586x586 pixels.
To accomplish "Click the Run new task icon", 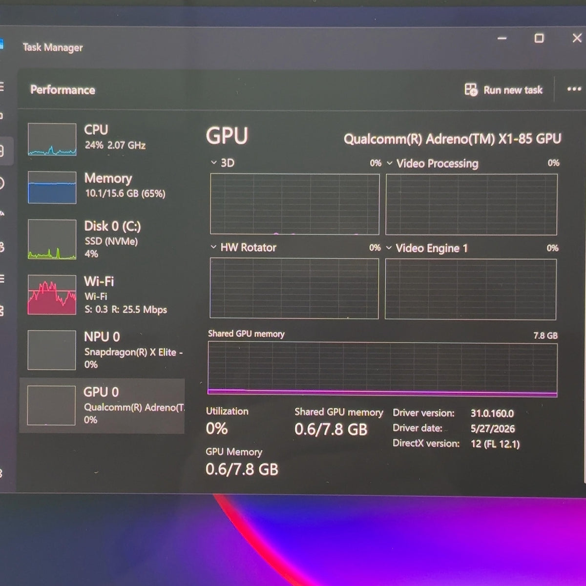I will pos(471,90).
